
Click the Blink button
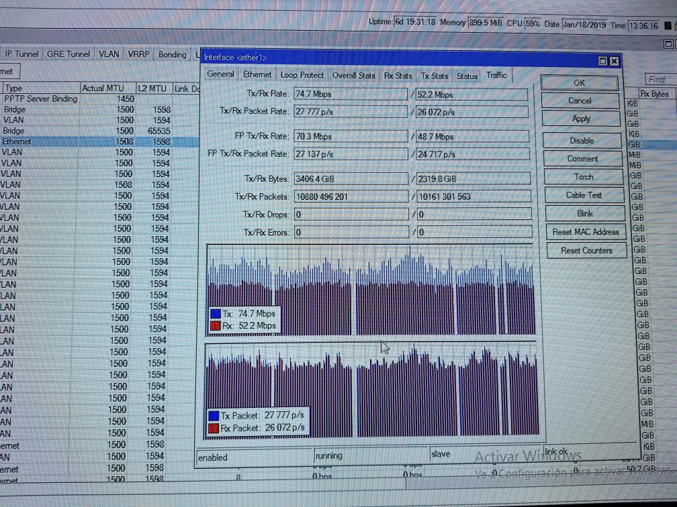click(x=585, y=213)
